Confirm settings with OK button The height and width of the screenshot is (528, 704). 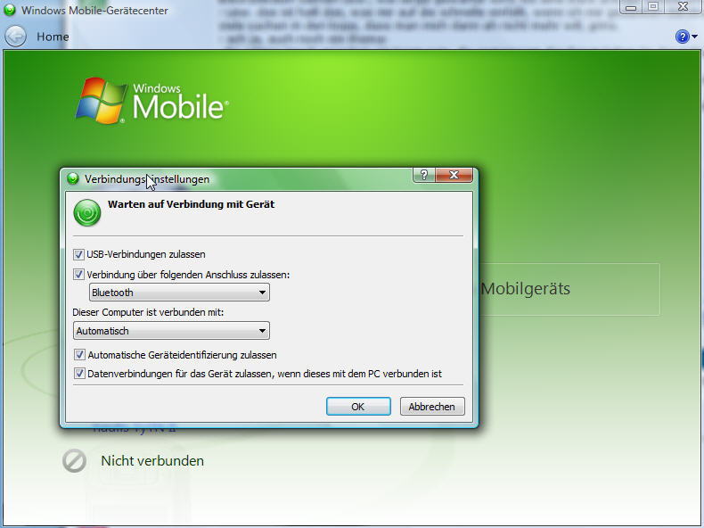tap(358, 406)
